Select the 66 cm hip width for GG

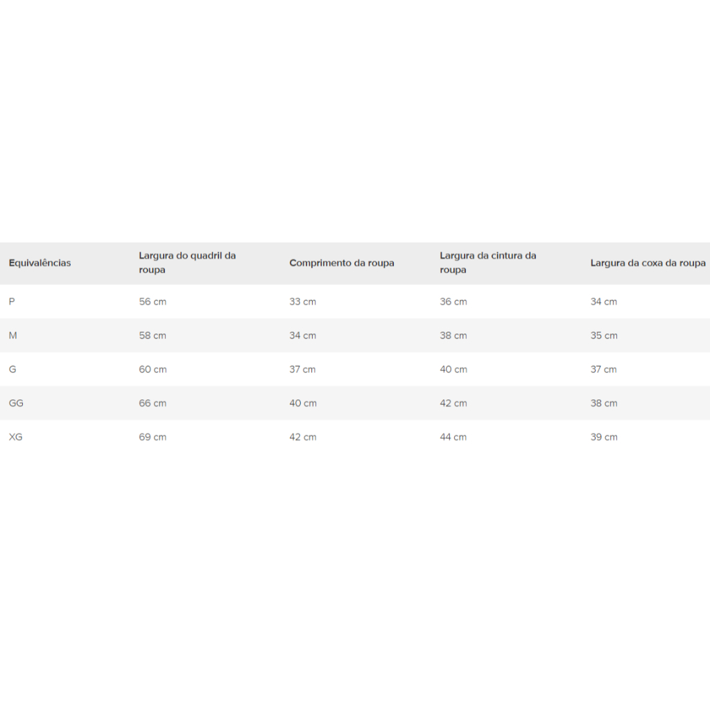pyautogui.click(x=153, y=403)
